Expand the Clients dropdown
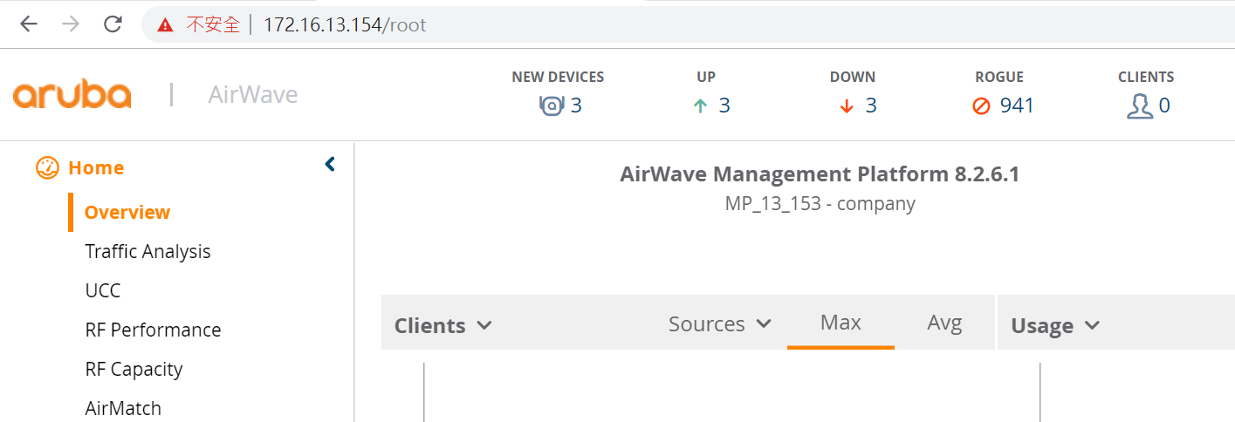 coord(443,325)
